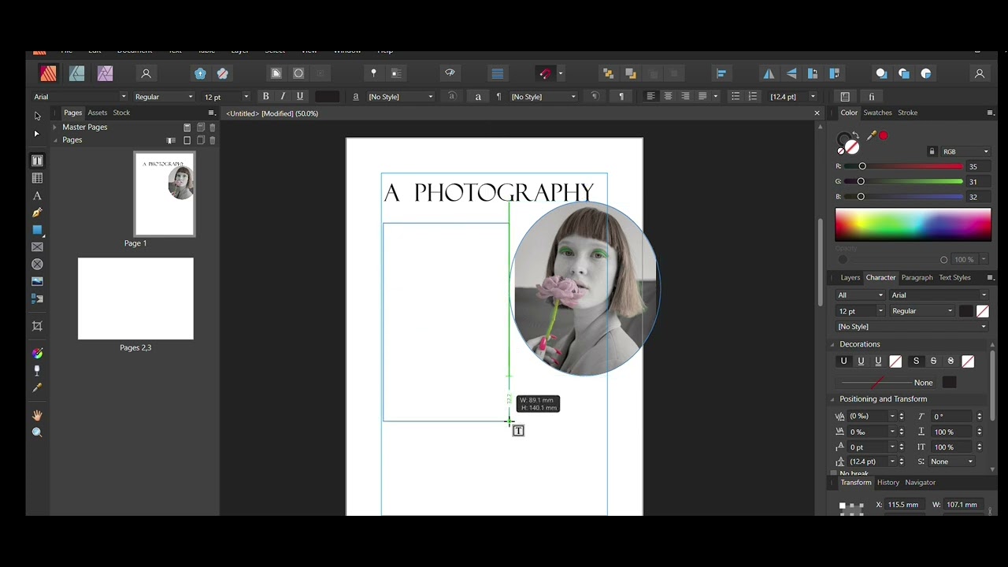The width and height of the screenshot is (1008, 567).
Task: Select Pages 2,3 spread thumbnail
Action: click(135, 298)
